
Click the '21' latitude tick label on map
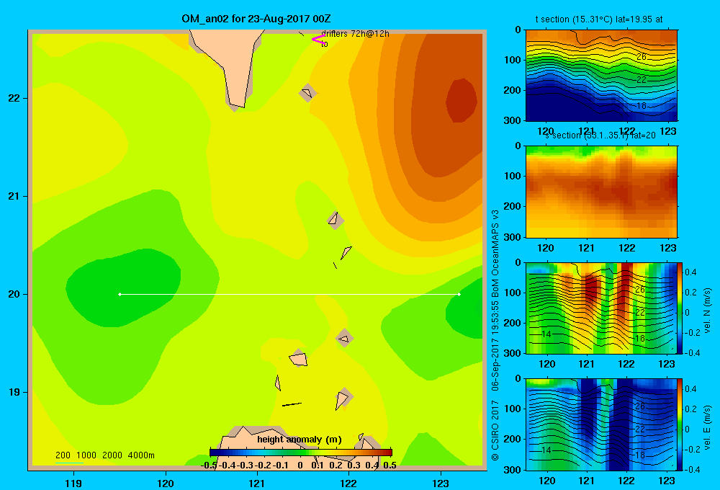(x=14, y=196)
